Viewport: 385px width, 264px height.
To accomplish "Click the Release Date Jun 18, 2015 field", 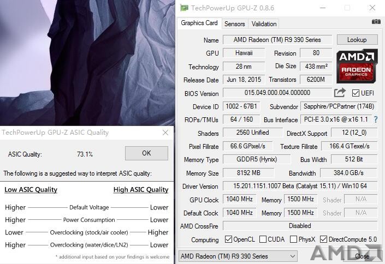I will [x=244, y=80].
